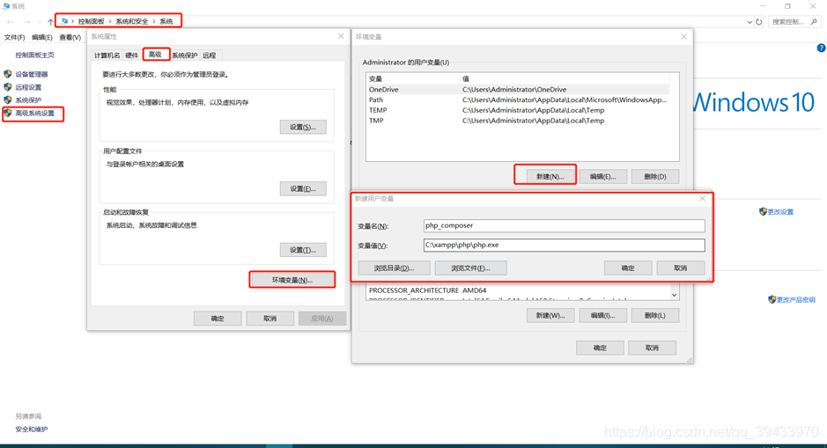Click the system variables list scroll-down arrow

(x=674, y=295)
